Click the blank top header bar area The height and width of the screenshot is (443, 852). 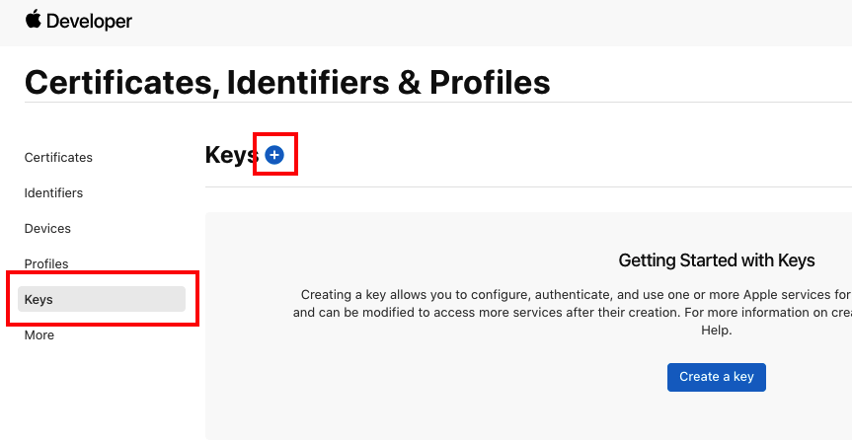[489, 22]
